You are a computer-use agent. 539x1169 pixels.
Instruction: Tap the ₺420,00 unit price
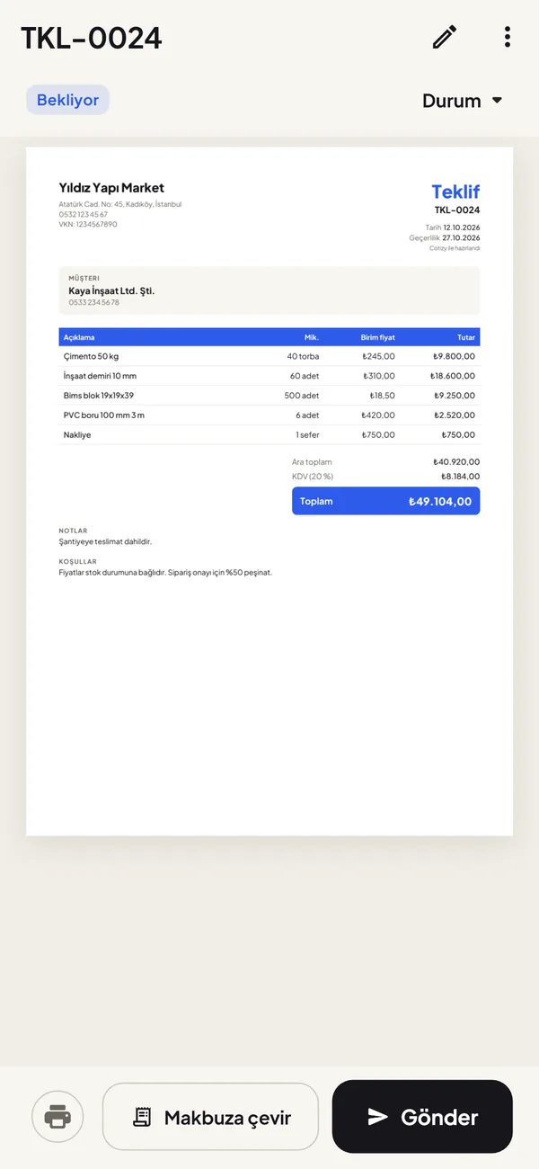(378, 415)
